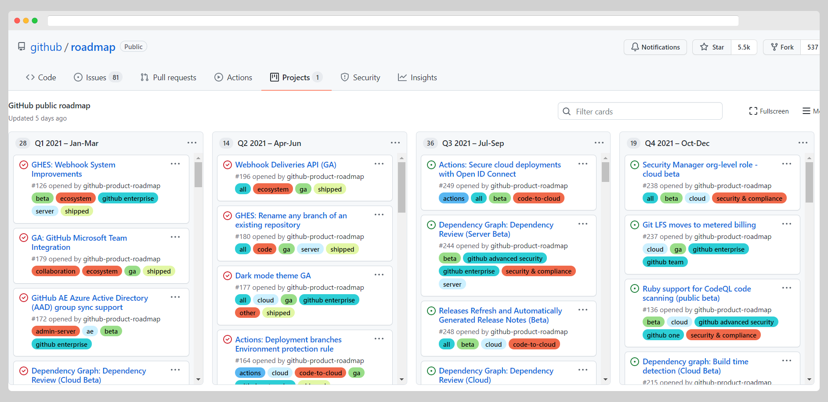The height and width of the screenshot is (402, 828).
Task: Open menu for GHES: Webhook System Improvements card
Action: pos(175,164)
